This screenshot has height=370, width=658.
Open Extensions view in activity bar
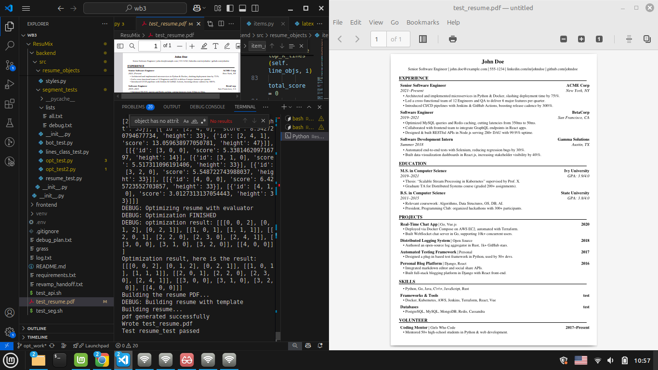tap(9, 104)
